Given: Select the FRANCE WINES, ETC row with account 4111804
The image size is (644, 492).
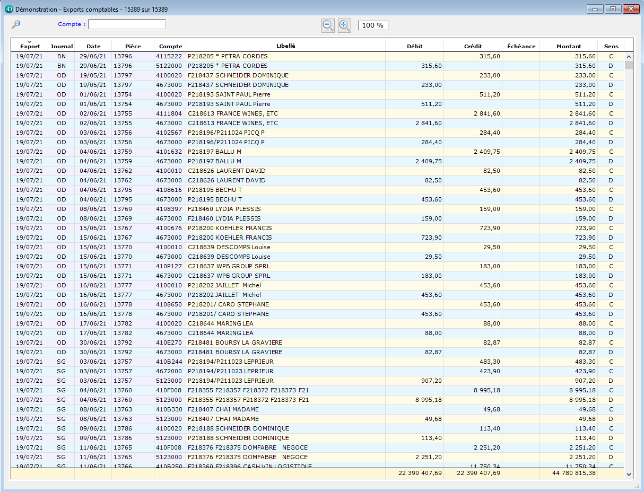Looking at the screenshot, I should [x=232, y=113].
